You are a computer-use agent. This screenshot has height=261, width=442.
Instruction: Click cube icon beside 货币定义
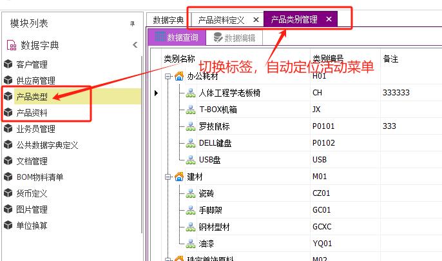(x=8, y=193)
